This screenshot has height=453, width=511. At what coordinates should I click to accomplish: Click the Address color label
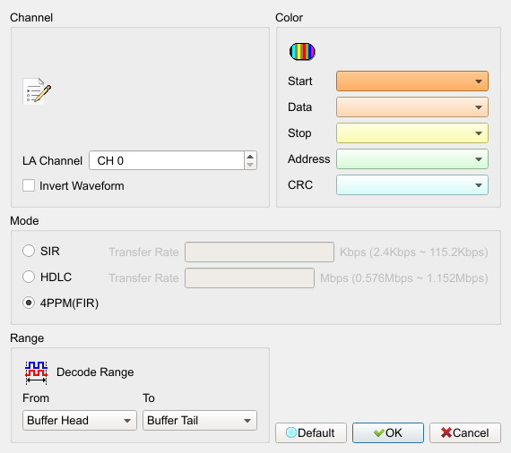tap(309, 158)
